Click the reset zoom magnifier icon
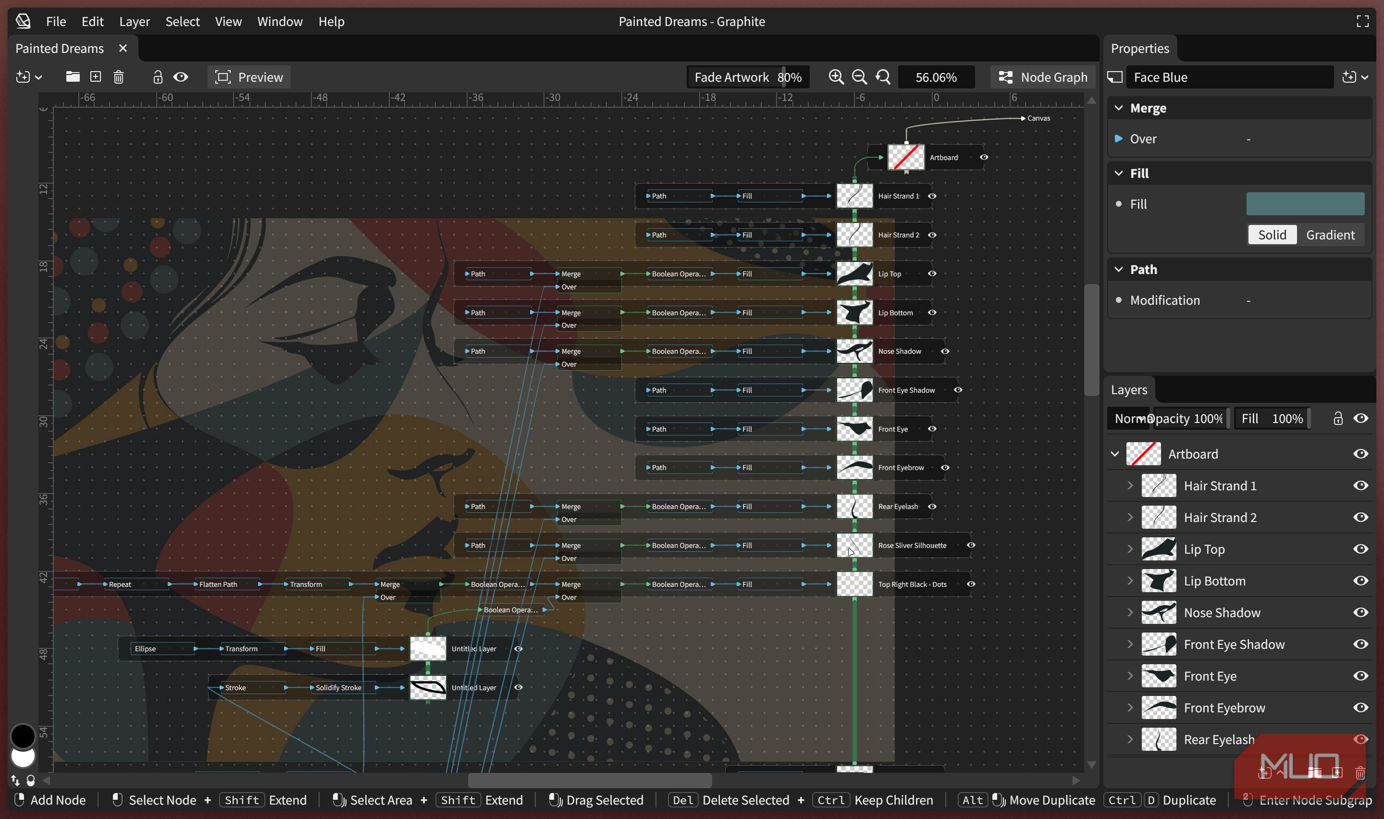 point(883,77)
